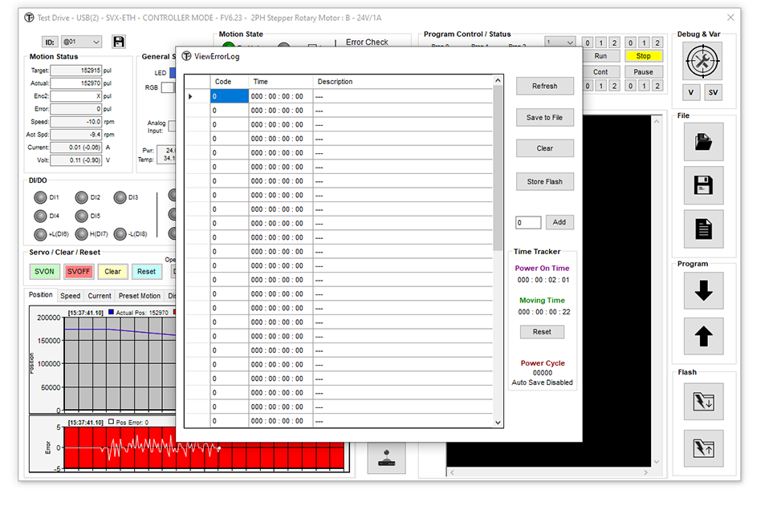Click the large save floppy disk icon
The width and height of the screenshot is (777, 518).
click(x=703, y=185)
